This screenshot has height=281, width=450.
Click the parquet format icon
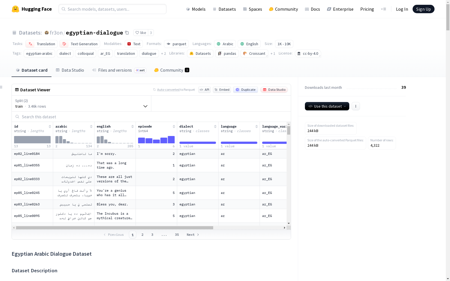click(168, 44)
